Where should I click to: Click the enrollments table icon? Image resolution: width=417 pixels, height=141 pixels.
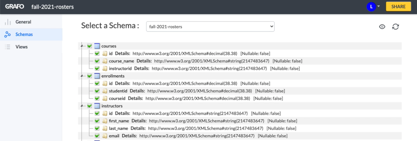97,76
